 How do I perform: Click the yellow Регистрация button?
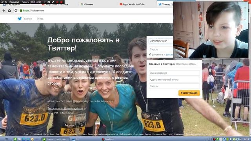click(189, 93)
